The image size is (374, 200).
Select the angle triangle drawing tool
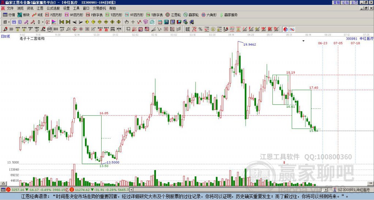(x=68, y=29)
